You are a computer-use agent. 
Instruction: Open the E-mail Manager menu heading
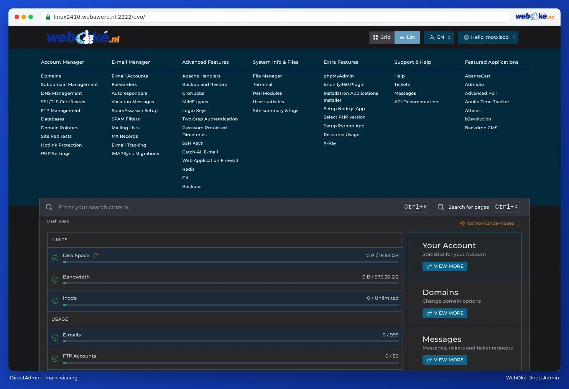131,62
